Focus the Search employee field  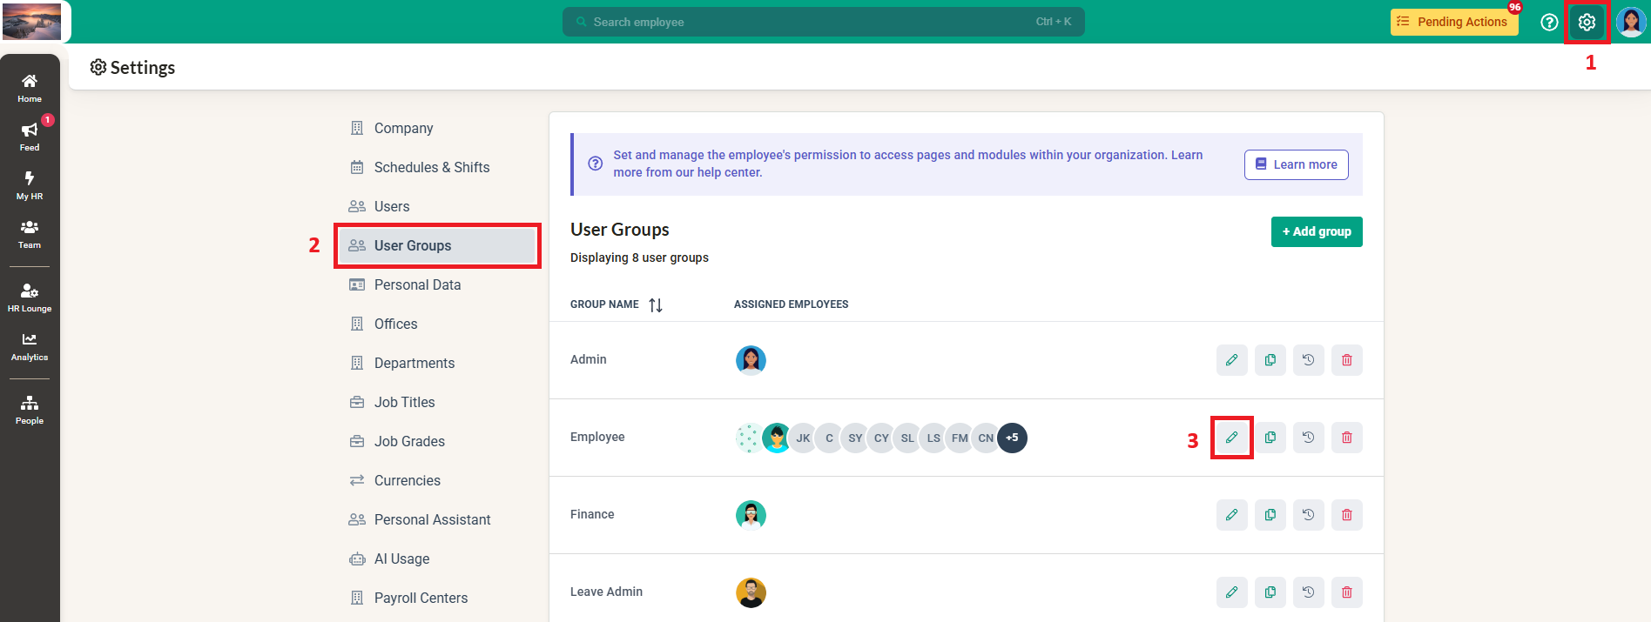(x=823, y=22)
